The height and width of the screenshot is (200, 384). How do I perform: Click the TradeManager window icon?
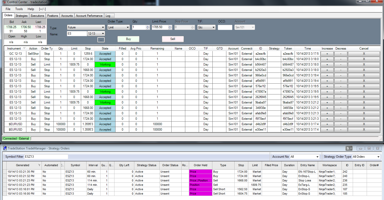[x=5, y=148]
